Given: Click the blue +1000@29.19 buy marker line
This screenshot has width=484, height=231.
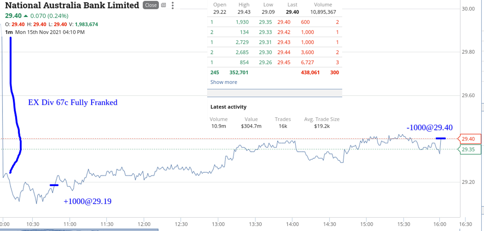Looking at the screenshot, I should coord(54,185).
